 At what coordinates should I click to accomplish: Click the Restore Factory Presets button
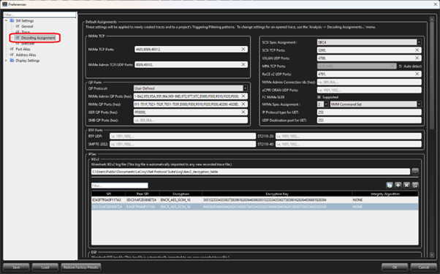tap(81, 267)
